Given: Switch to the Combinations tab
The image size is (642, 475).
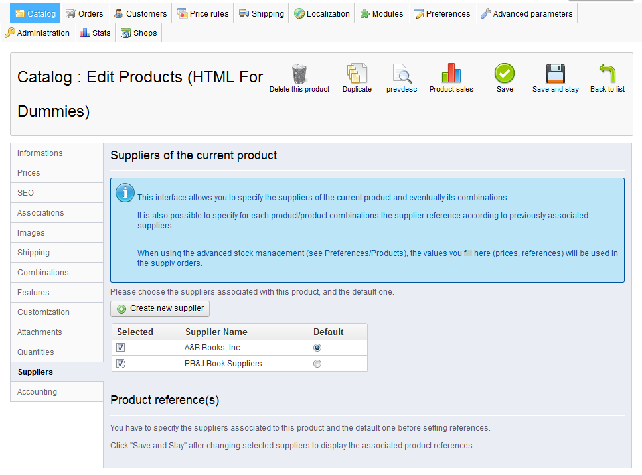Looking at the screenshot, I should click(43, 273).
